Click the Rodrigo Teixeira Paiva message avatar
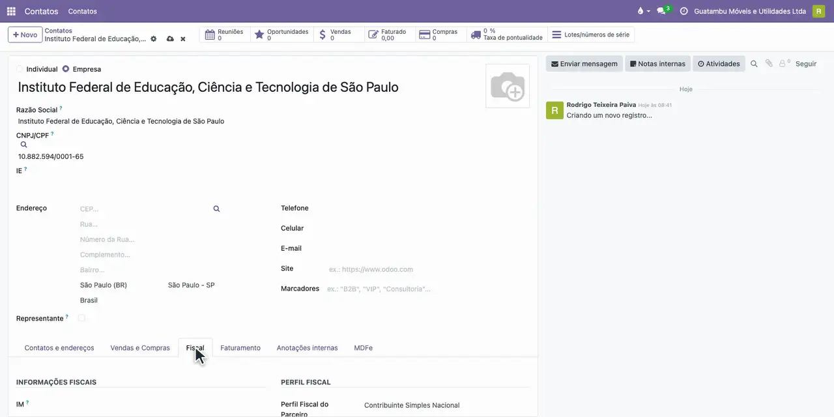Viewport: 834px width, 417px height. point(554,110)
